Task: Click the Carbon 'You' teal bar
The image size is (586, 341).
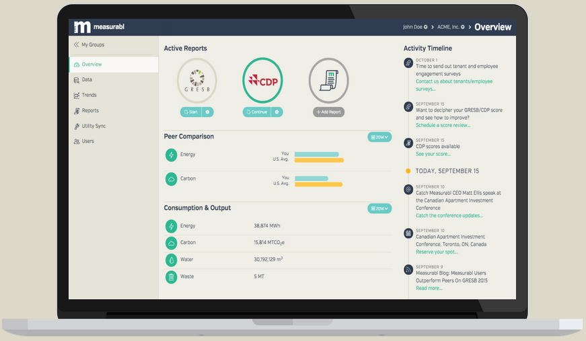Action: coord(312,178)
